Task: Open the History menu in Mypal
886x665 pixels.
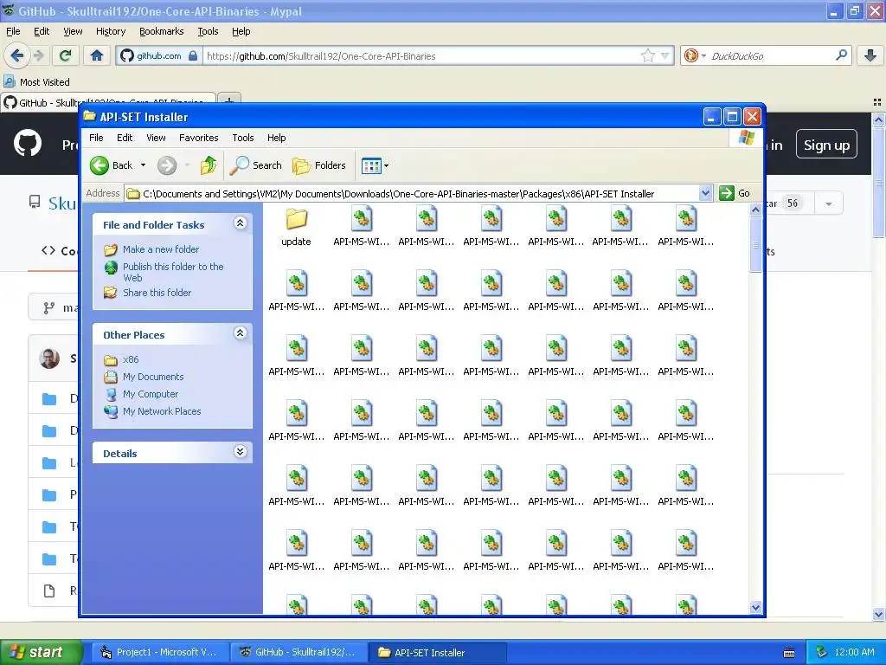Action: pyautogui.click(x=110, y=31)
